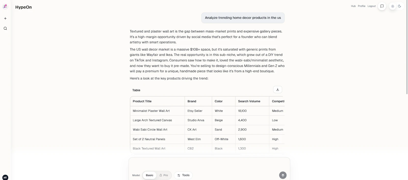
Task: Open the feedback chat bubble icon
Action: point(382,6)
